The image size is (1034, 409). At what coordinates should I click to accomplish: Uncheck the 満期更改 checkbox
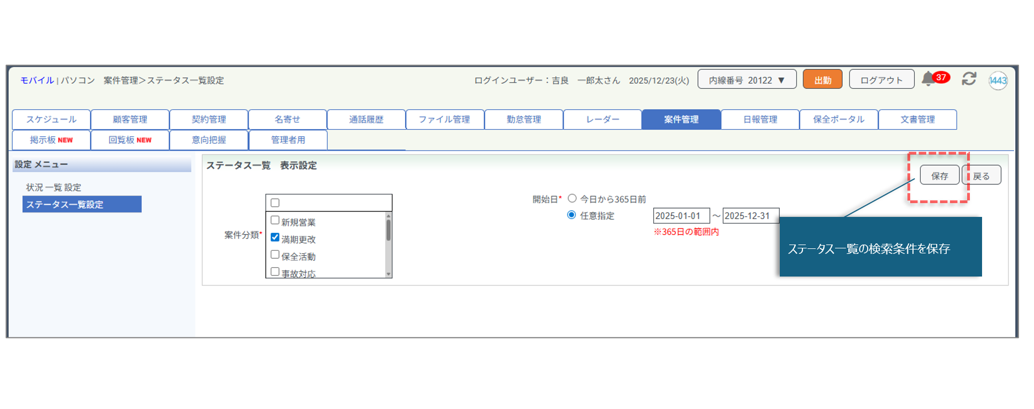(275, 237)
